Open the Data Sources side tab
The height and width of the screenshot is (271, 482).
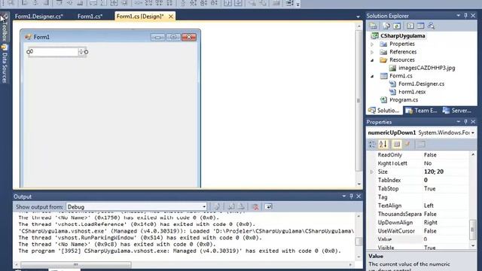click(x=5, y=63)
